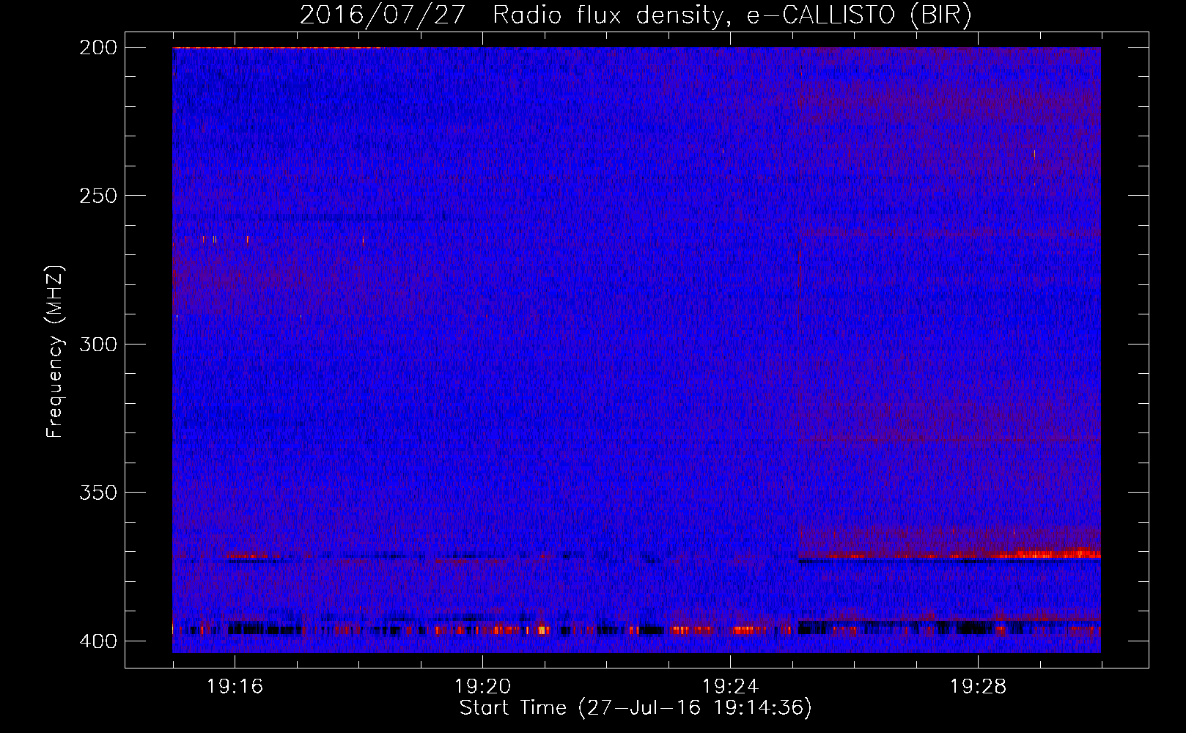Select the 400 frequency tick label

(x=97, y=641)
